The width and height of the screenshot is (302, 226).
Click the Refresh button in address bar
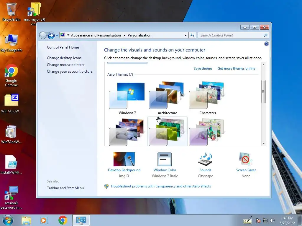[x=192, y=35]
